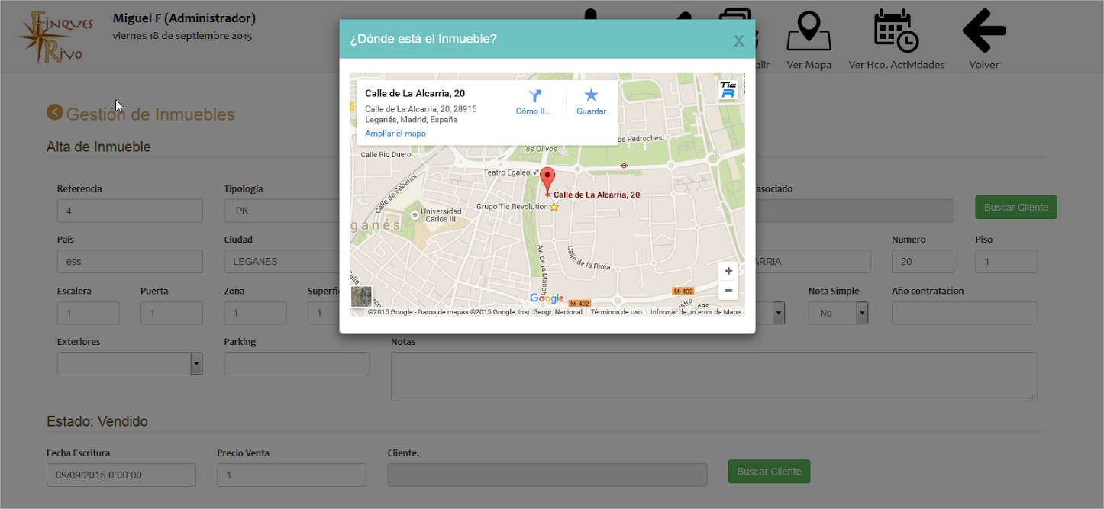Click Buscar Cliente button under Estado Vendido
Image resolution: width=1104 pixels, height=509 pixels.
click(769, 472)
